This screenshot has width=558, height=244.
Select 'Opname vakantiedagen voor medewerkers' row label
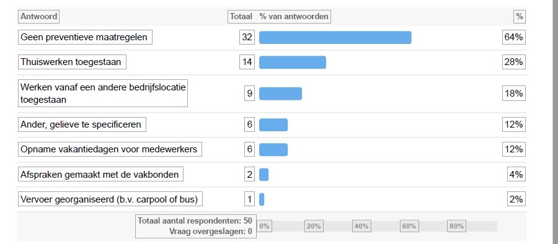click(110, 149)
